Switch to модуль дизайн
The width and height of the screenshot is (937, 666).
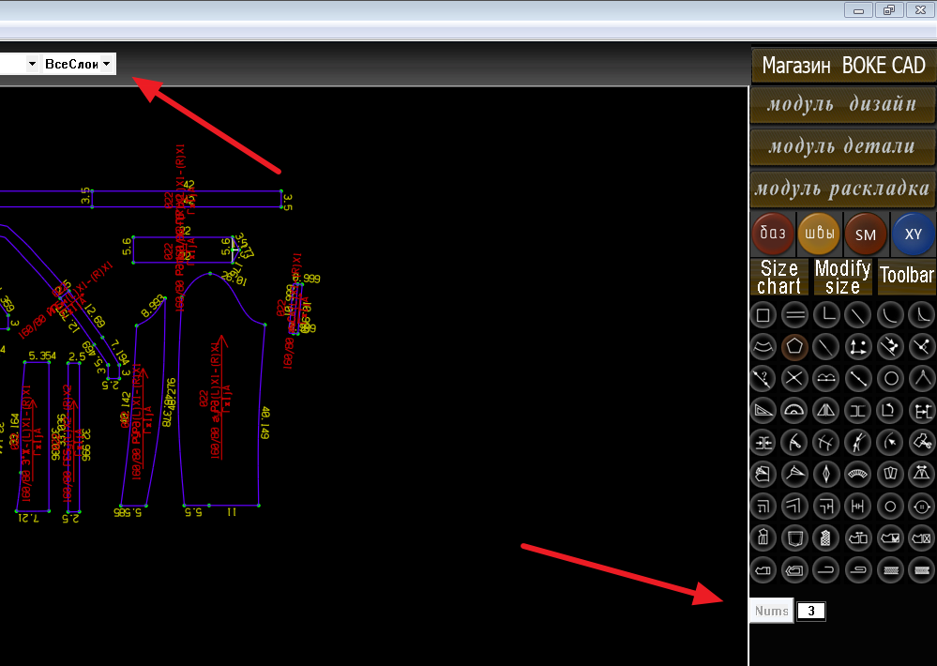842,104
